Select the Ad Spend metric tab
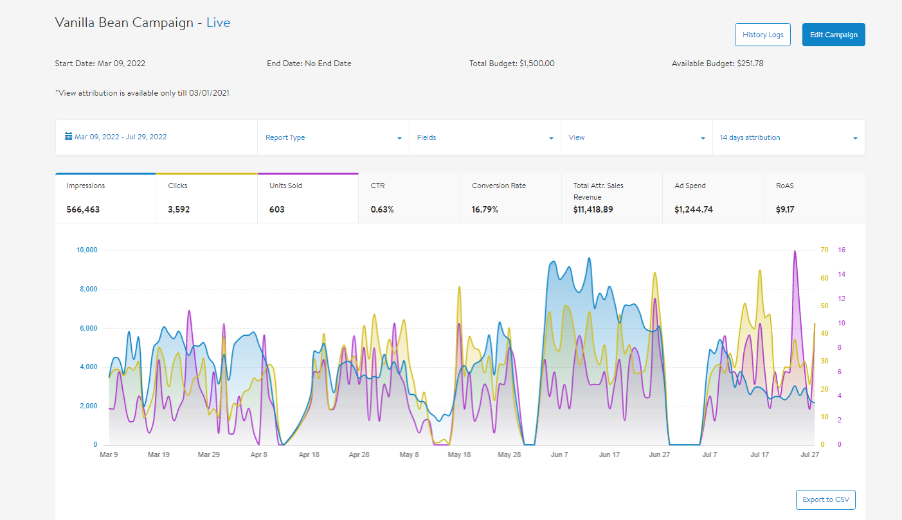Image resolution: width=902 pixels, height=520 pixels. point(713,198)
